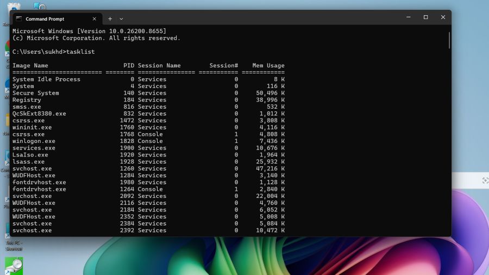Click the Microsoft Windows version line
Image resolution: width=489 pixels, height=275 pixels.
[90, 31]
